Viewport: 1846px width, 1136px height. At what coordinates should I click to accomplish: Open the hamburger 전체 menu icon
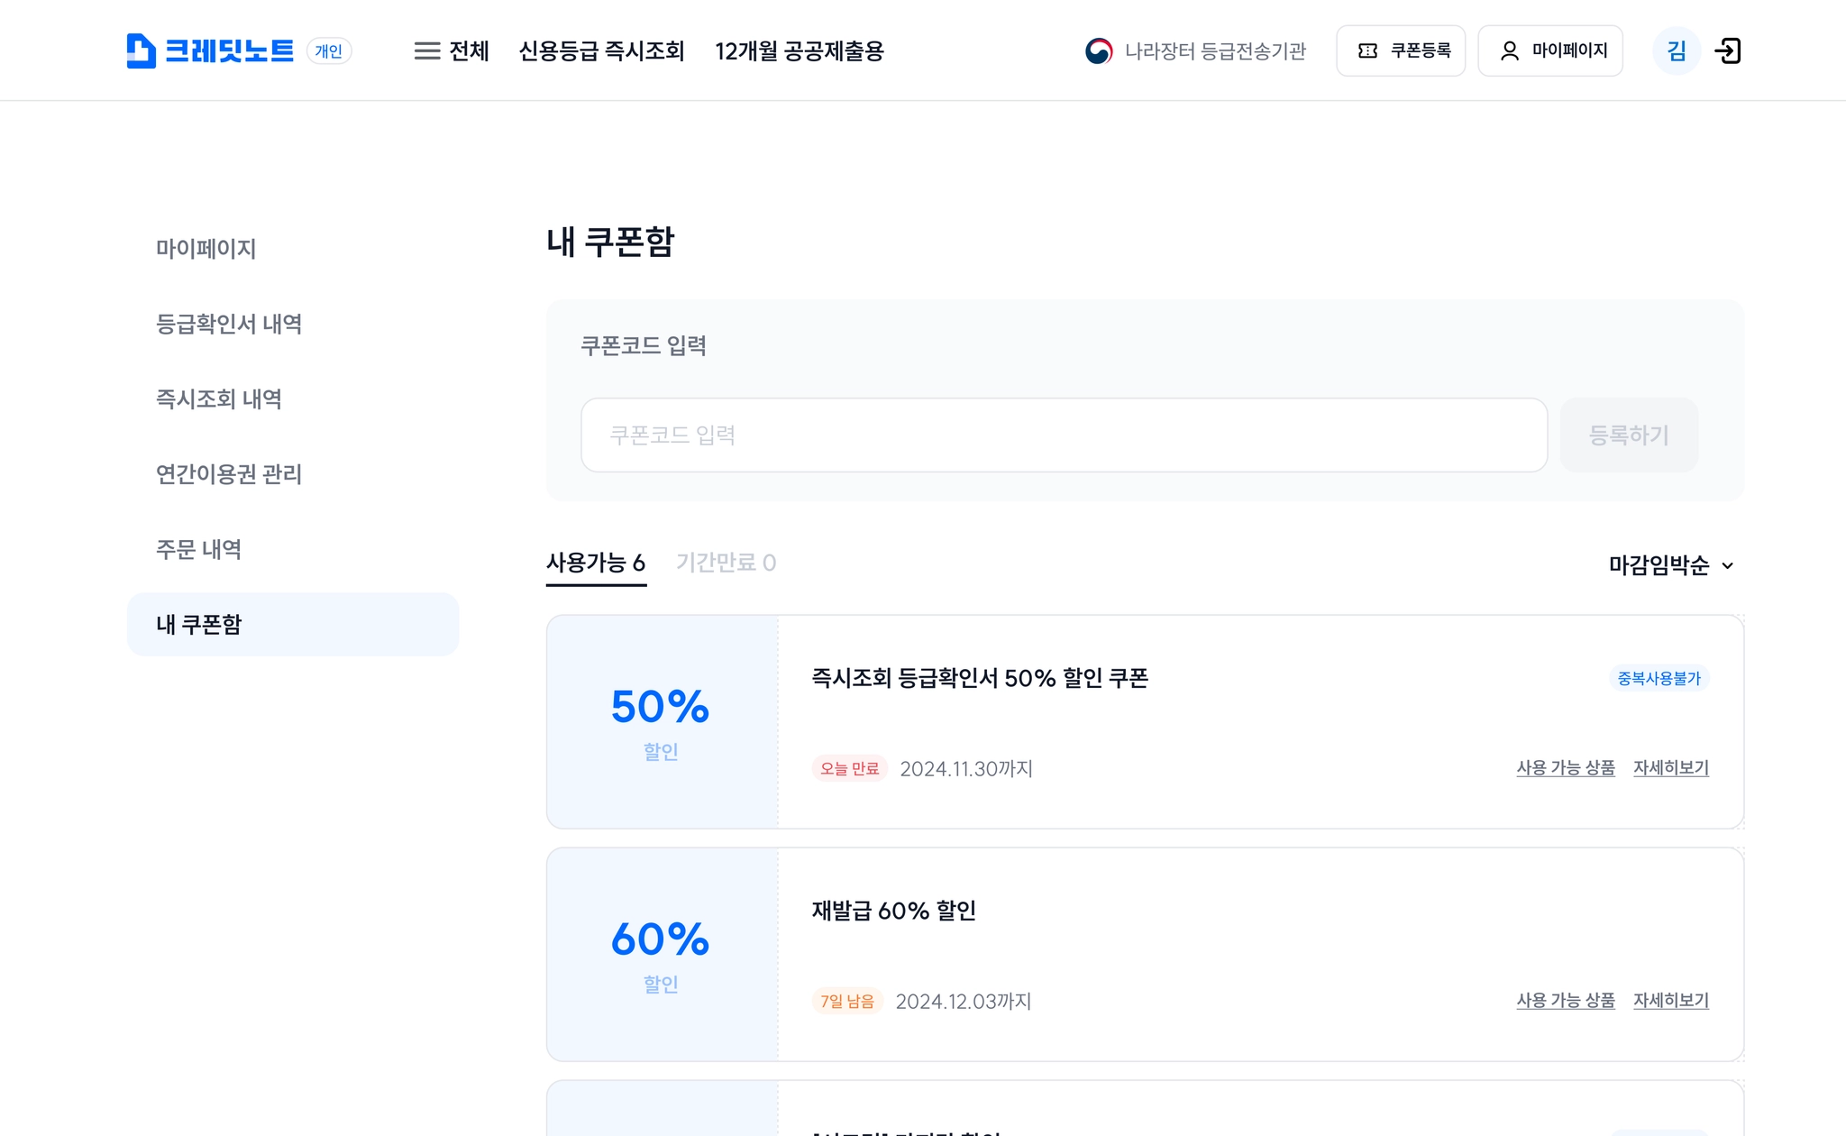426,51
